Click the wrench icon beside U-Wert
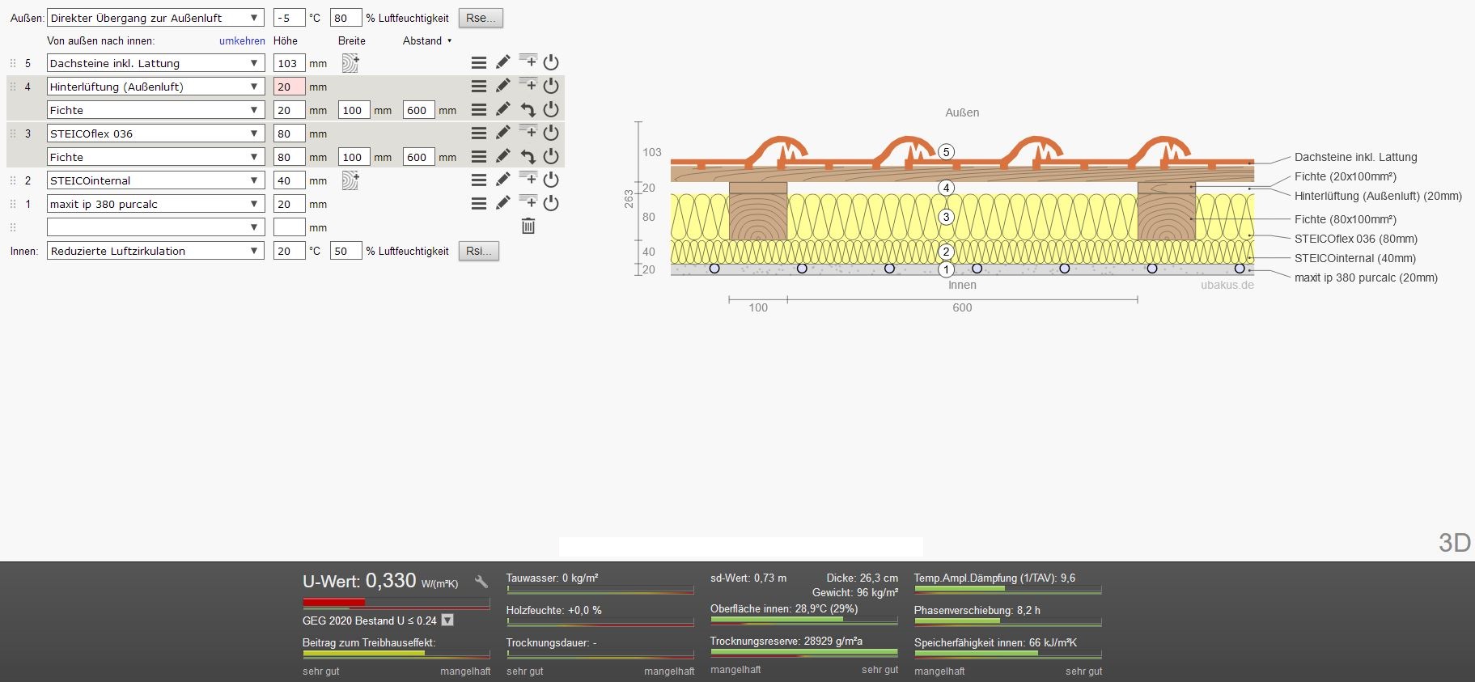The width and height of the screenshot is (1475, 682). tap(481, 582)
